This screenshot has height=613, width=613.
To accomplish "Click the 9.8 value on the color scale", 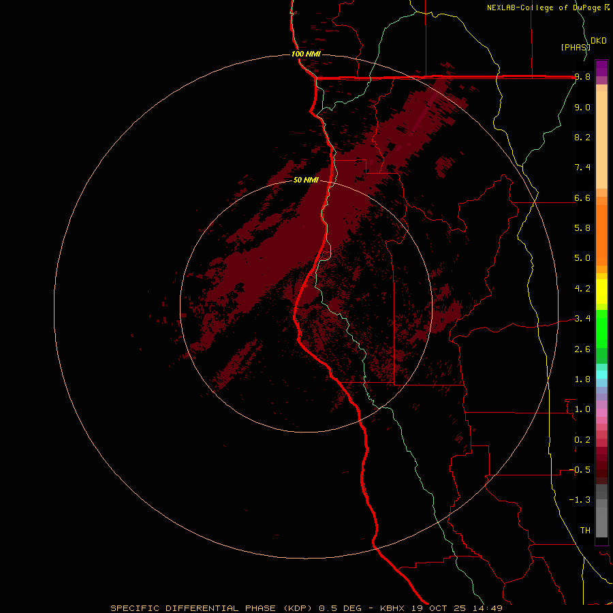I will pos(582,77).
